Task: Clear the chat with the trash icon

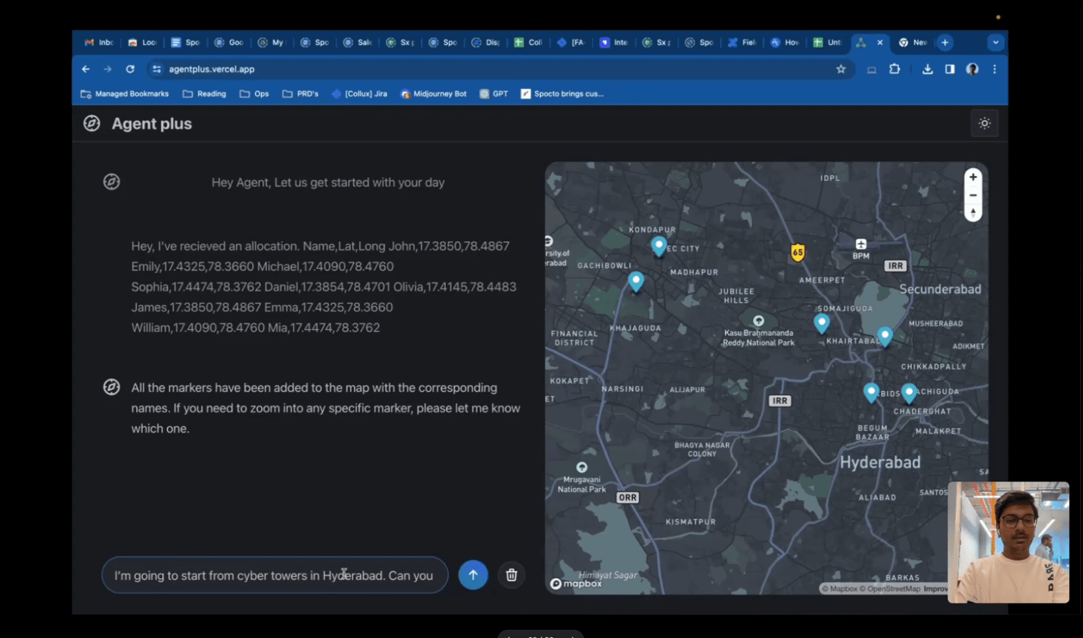Action: pyautogui.click(x=511, y=575)
